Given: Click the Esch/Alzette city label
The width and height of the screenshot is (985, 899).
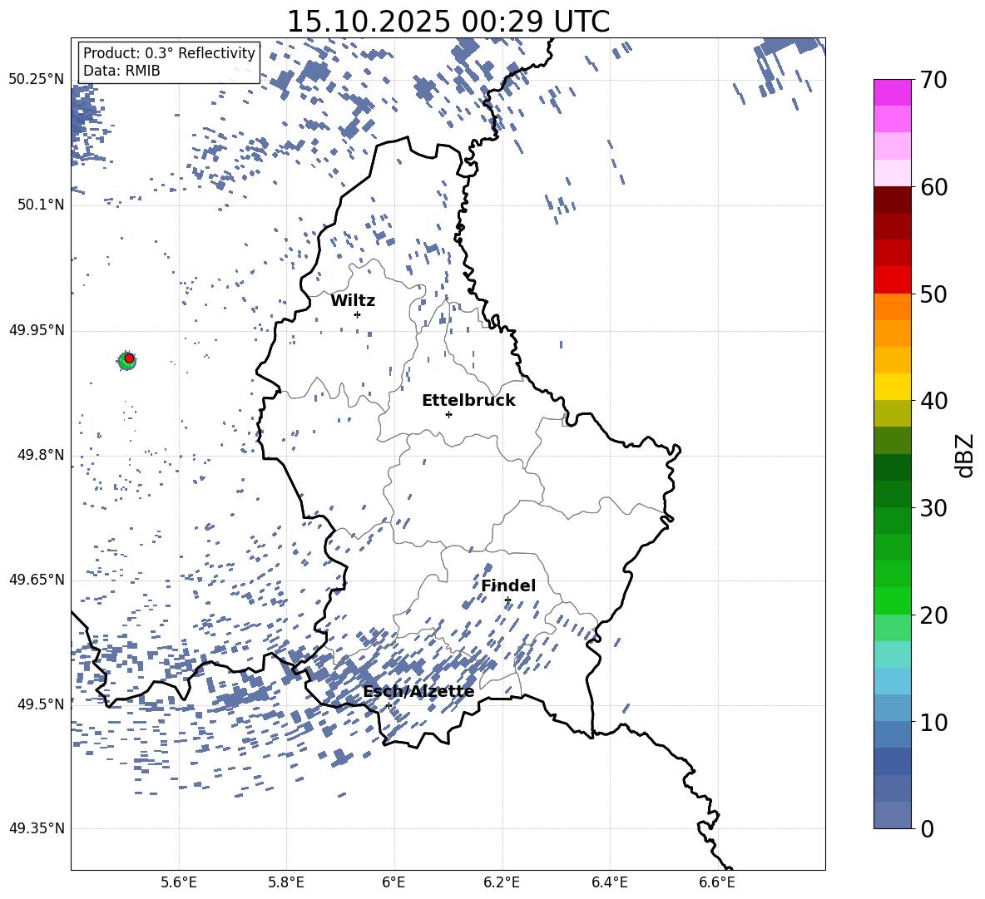Looking at the screenshot, I should coord(418,691).
